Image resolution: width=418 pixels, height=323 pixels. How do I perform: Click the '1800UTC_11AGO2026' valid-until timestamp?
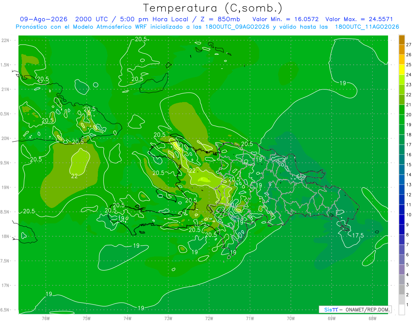[367, 27]
